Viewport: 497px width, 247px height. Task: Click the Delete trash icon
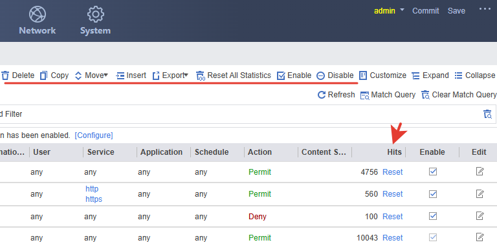click(x=5, y=75)
